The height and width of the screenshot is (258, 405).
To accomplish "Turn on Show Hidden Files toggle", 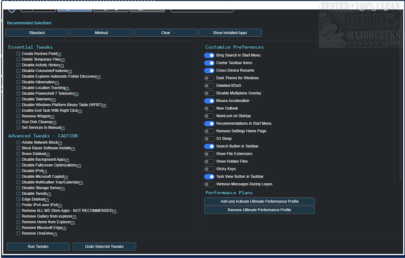I will click(x=209, y=161).
